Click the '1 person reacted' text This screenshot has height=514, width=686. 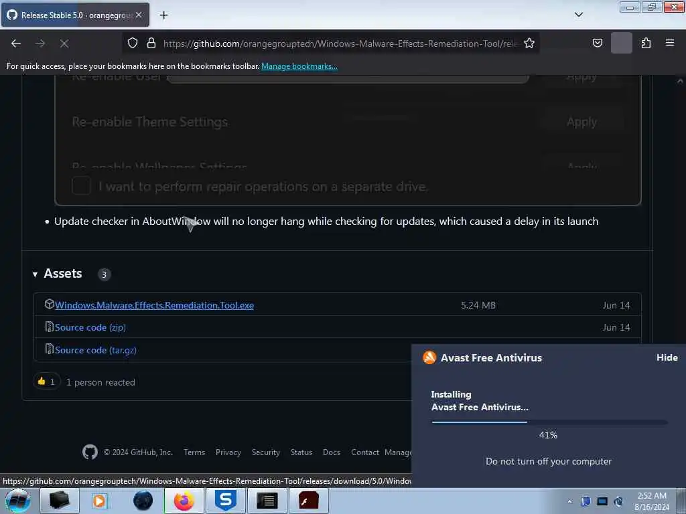click(100, 382)
